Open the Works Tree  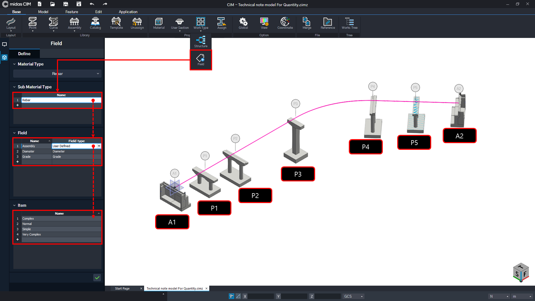coord(349,24)
